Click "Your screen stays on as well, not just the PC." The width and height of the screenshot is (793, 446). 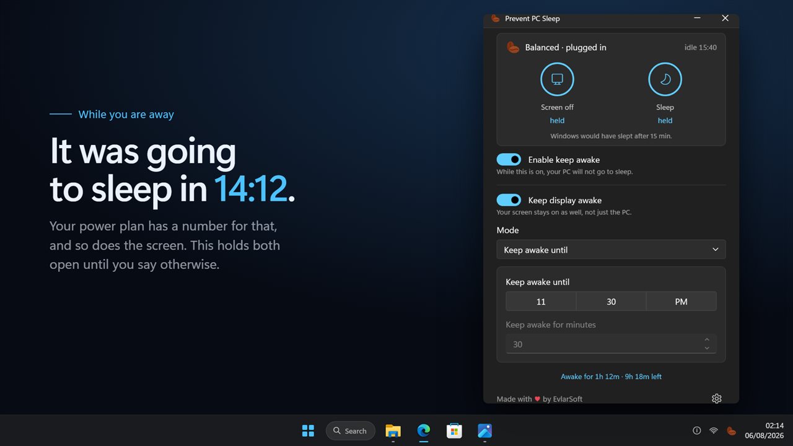564,212
